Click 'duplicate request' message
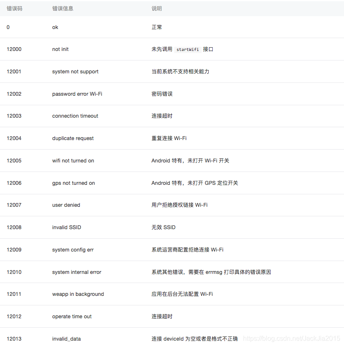Screen dimensions: 344x346 coord(73,138)
